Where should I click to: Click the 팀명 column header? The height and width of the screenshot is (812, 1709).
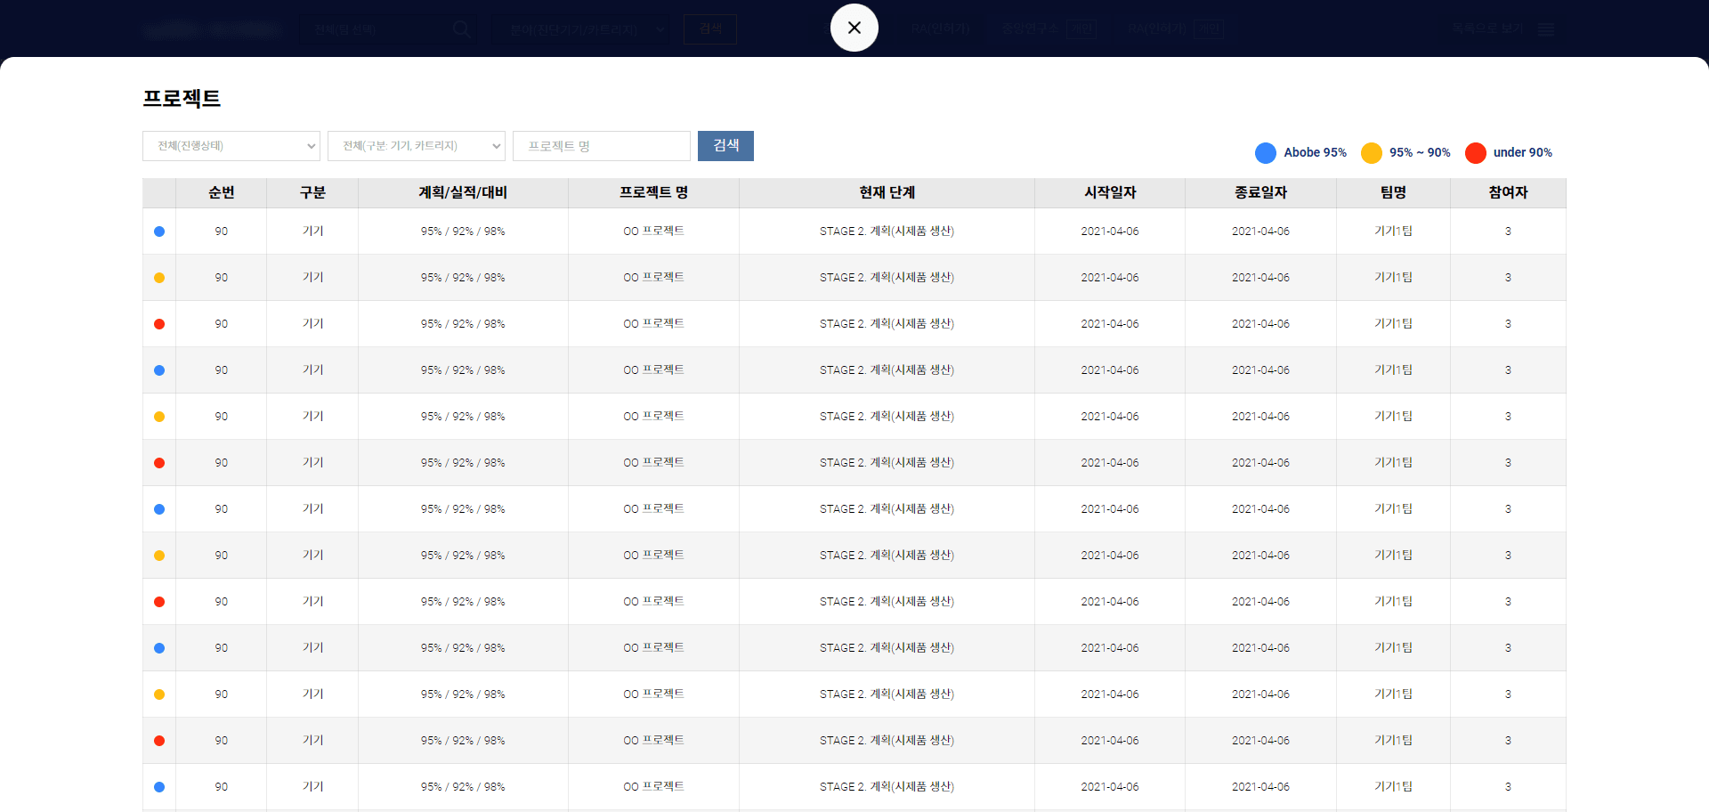[x=1393, y=193]
